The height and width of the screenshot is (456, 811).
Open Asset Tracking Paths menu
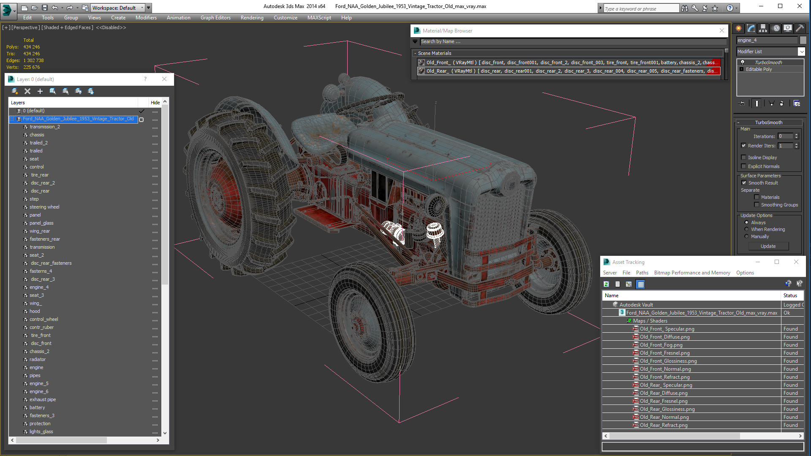(642, 273)
